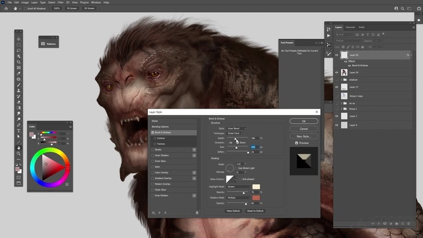This screenshot has width=423, height=238.
Task: Select the Eraser tool
Action: tap(18, 102)
